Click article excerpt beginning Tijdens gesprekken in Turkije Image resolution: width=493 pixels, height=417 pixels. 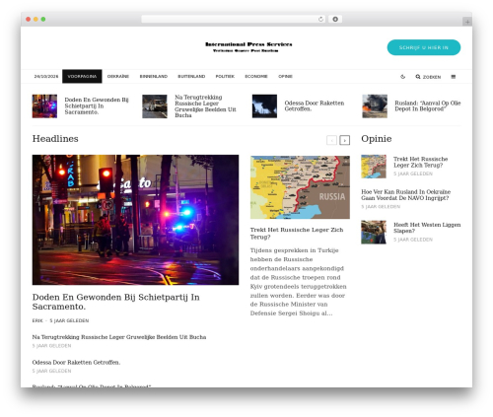[299, 282]
